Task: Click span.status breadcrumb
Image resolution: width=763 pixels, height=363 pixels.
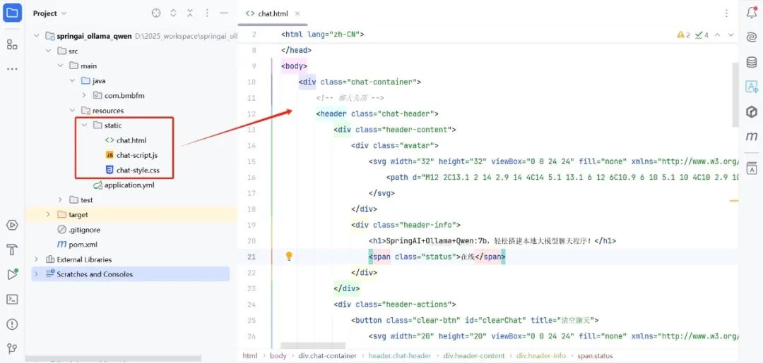Action: (x=595, y=356)
